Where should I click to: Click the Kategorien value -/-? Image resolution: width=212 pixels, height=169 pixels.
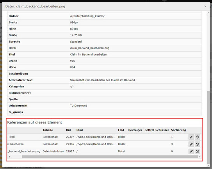pyautogui.click(x=72, y=87)
